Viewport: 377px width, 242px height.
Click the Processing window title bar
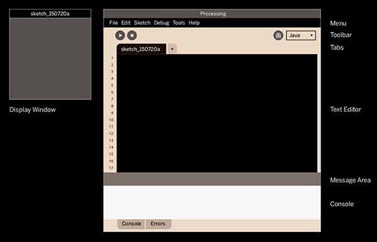coord(212,13)
